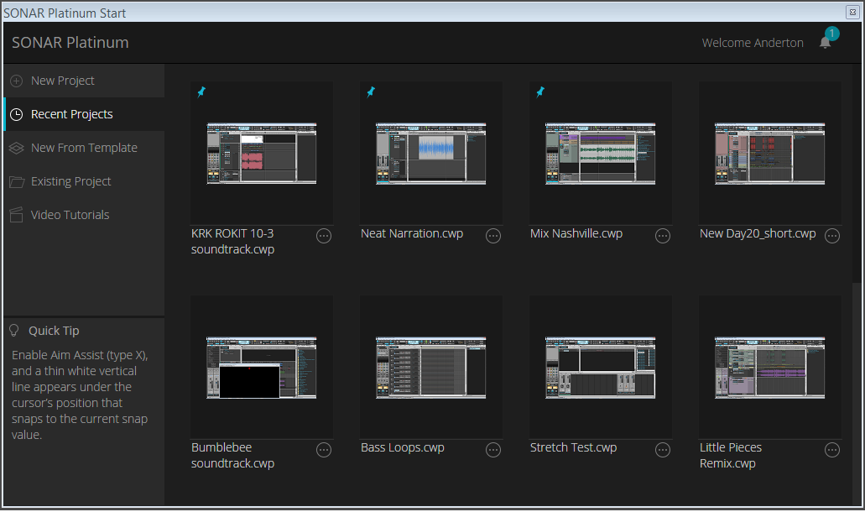The image size is (865, 512).
Task: Click the Welcome Anderton text
Action: coord(753,43)
